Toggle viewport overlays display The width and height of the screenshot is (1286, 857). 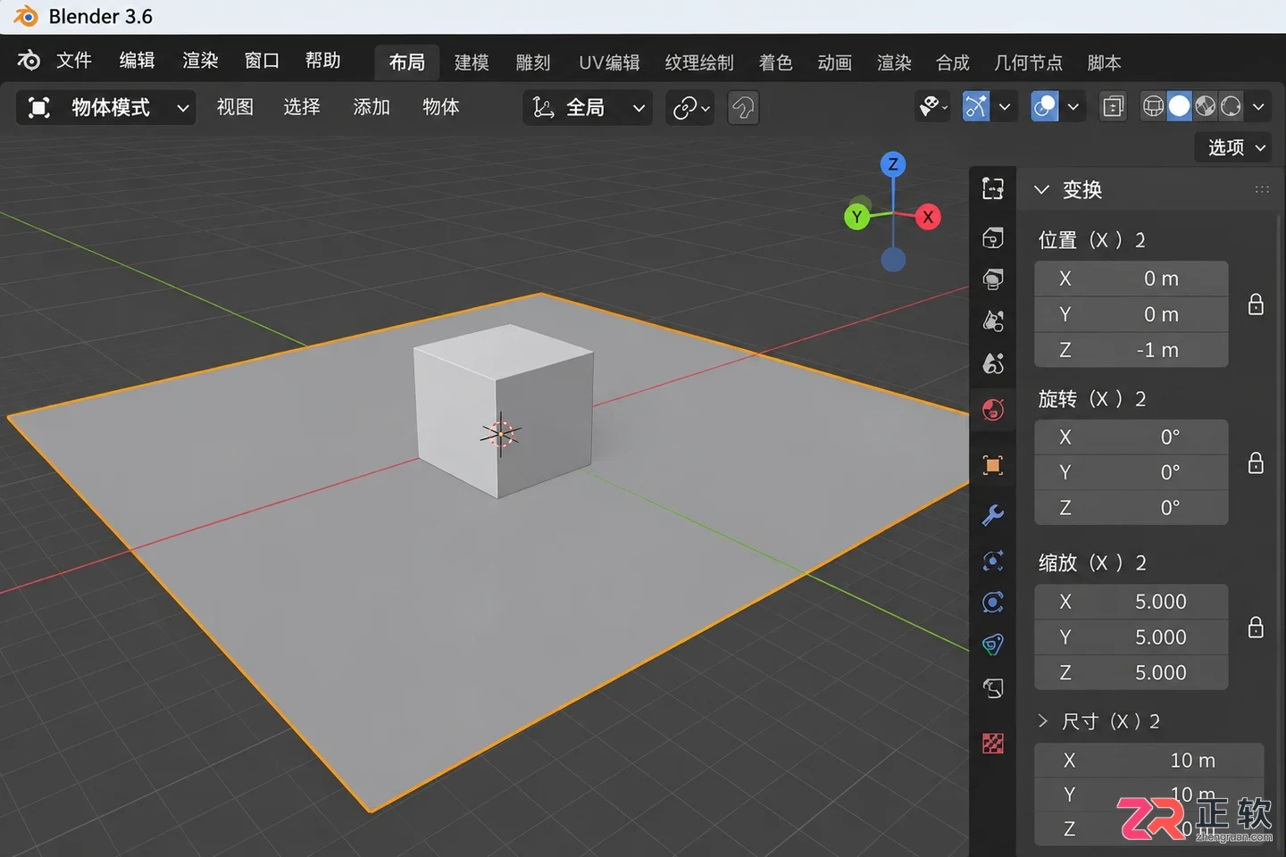click(x=1044, y=107)
